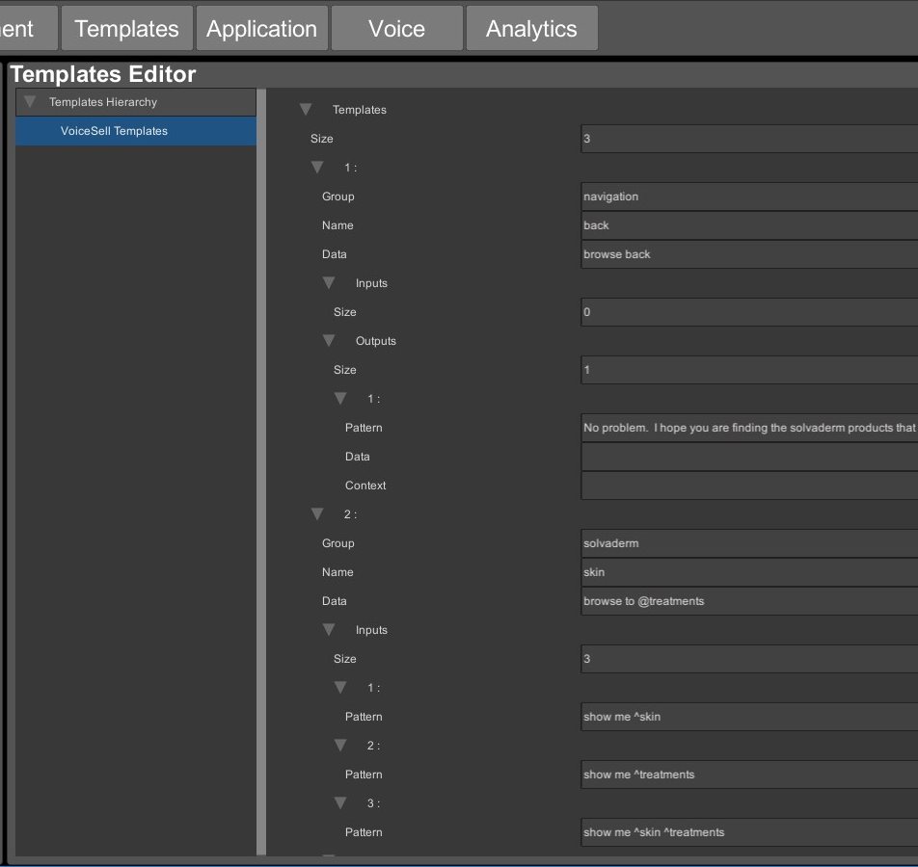Click the Outputs Size field showing 1
This screenshot has width=918, height=867.
coord(749,370)
